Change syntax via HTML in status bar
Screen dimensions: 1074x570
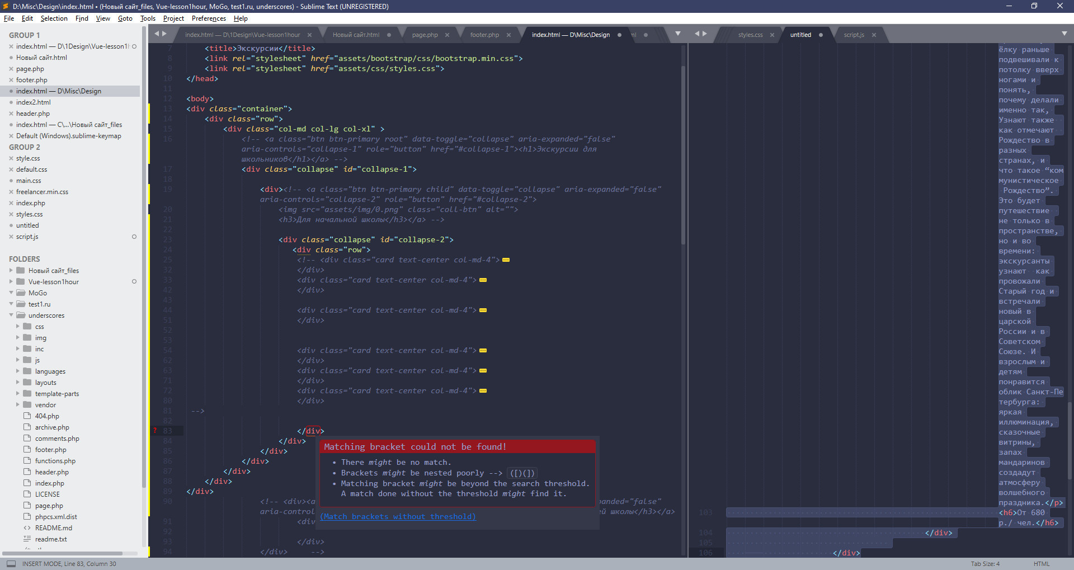tap(1042, 563)
